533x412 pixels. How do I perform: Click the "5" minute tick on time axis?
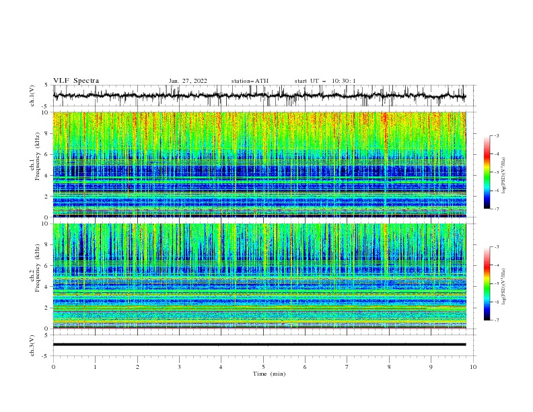[x=263, y=367]
